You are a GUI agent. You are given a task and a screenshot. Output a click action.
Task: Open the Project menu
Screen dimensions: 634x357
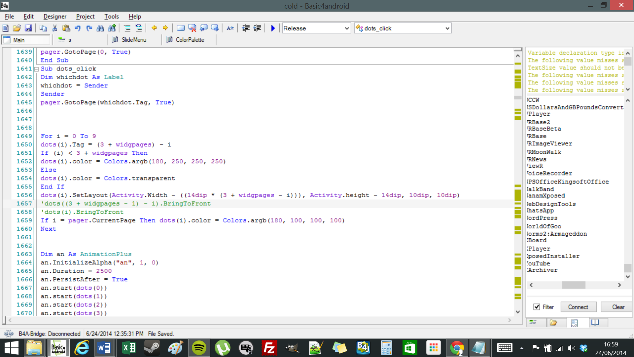pos(85,17)
